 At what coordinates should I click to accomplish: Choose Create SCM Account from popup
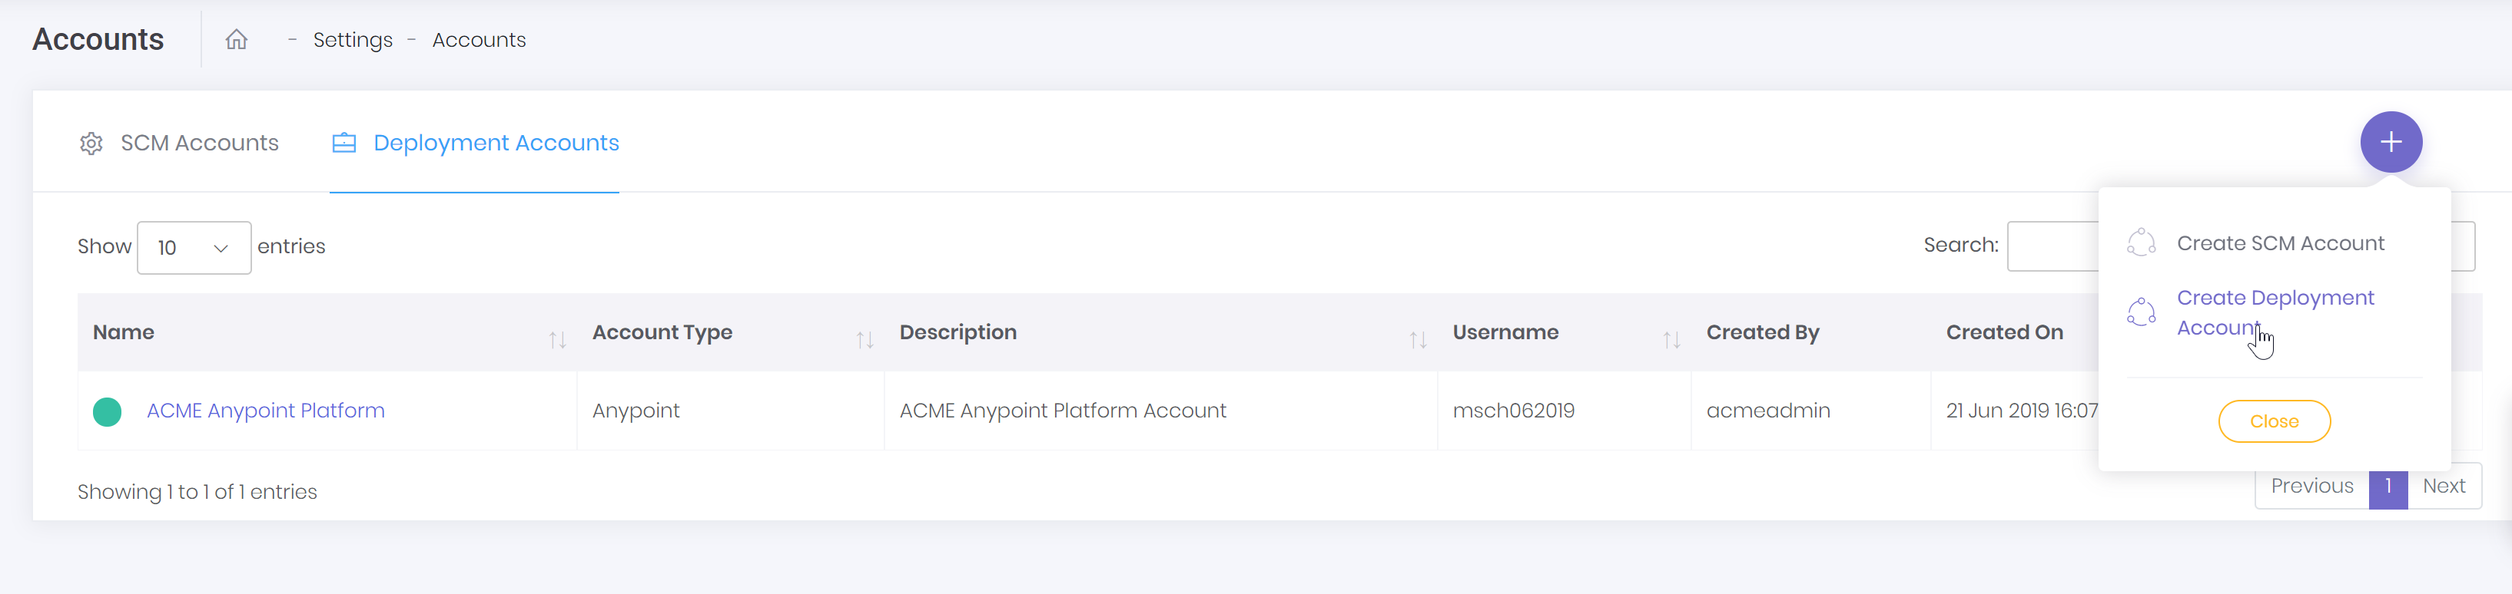[2280, 243]
